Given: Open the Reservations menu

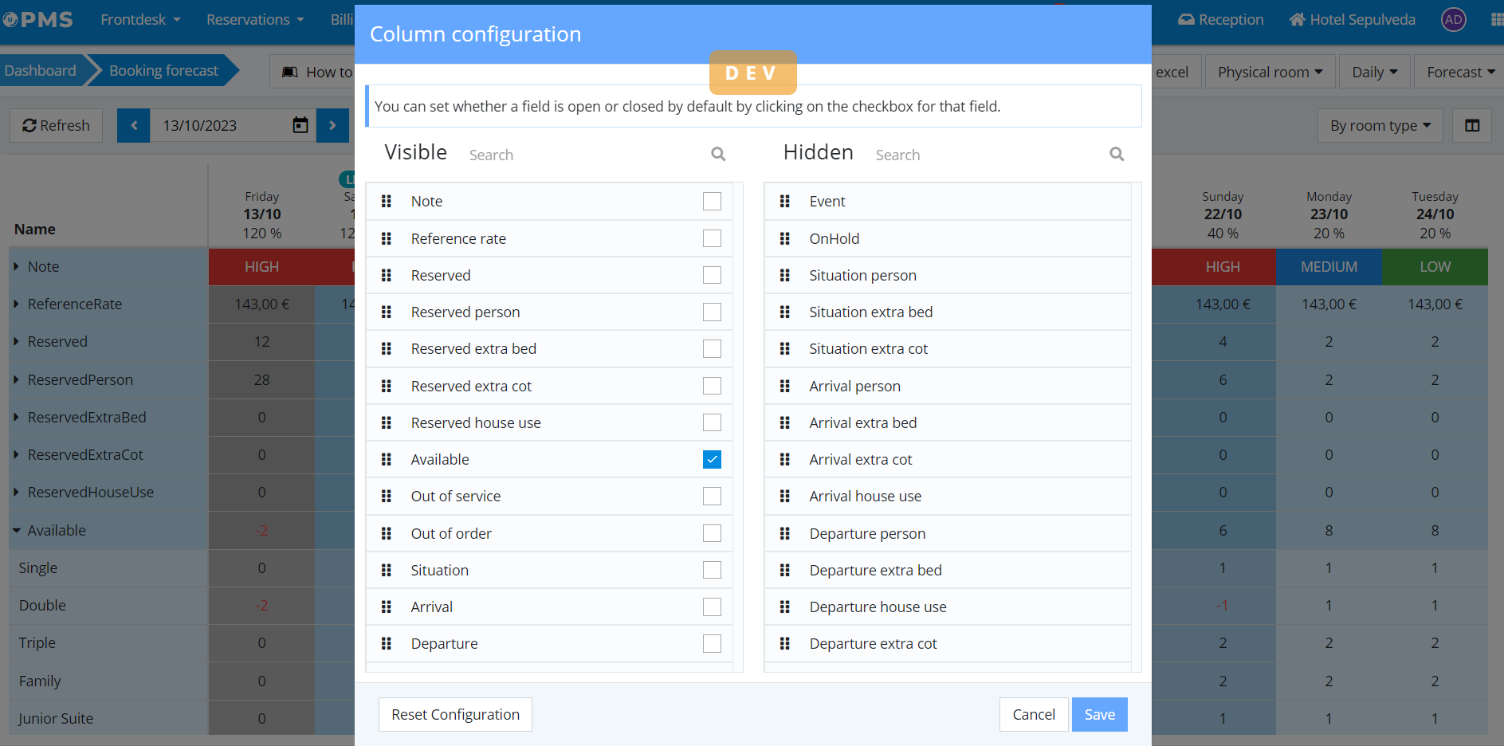Looking at the screenshot, I should pyautogui.click(x=255, y=20).
